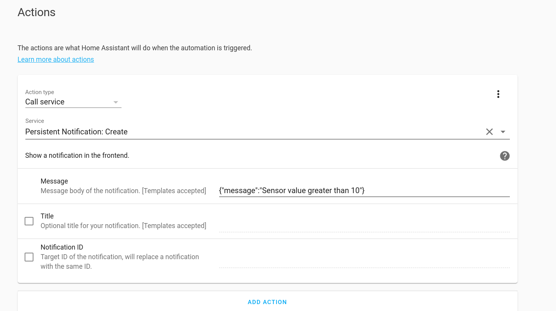The image size is (556, 311).
Task: Expand the Service selection dropdown
Action: click(503, 132)
